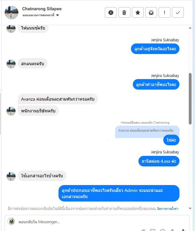Open Chatnarong Silapee's profile picture in header
This screenshot has width=195, height=231.
[x=12, y=12]
